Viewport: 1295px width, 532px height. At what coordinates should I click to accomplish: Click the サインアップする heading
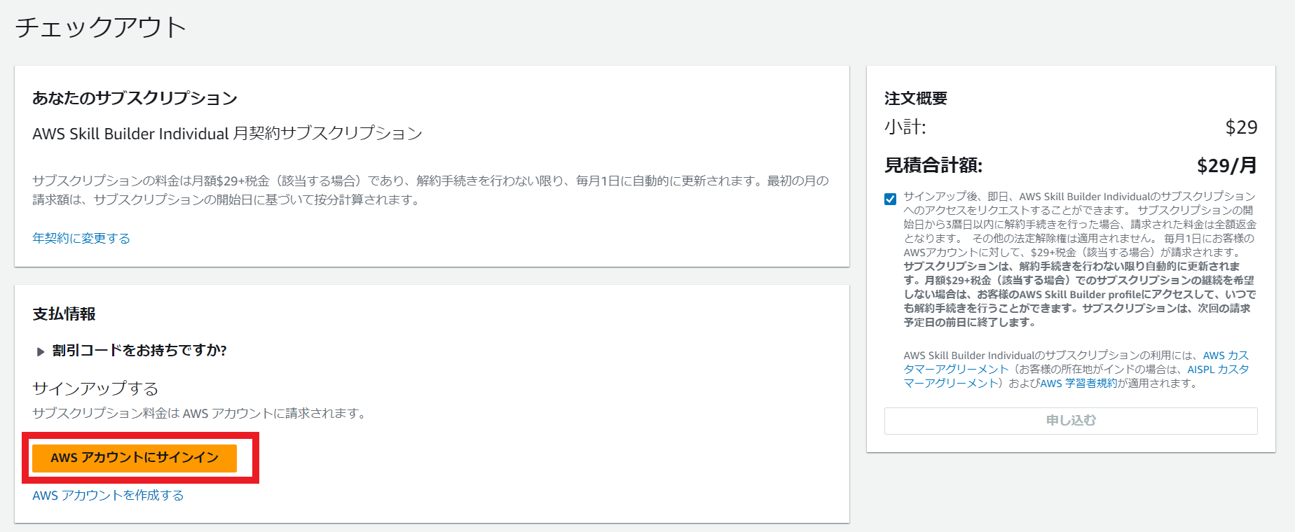[95, 388]
